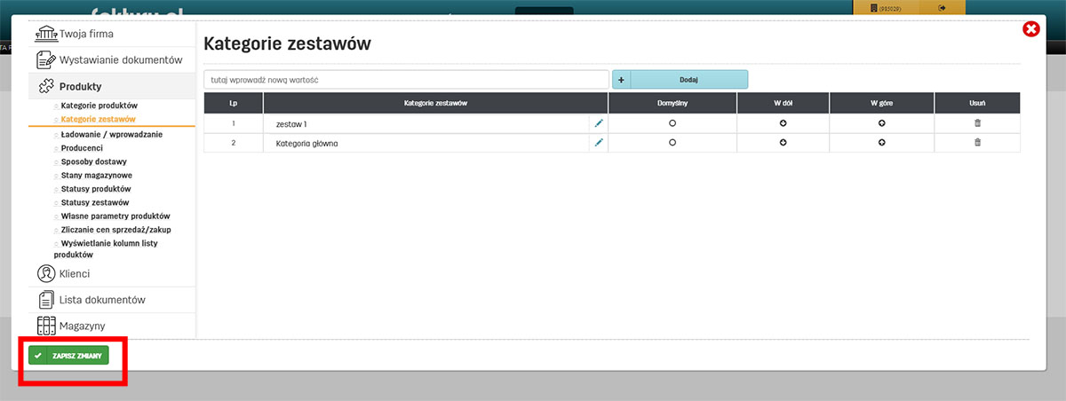The image size is (1066, 401).
Task: Move 'Kategoria główna' up with arrow icon
Action: click(881, 143)
